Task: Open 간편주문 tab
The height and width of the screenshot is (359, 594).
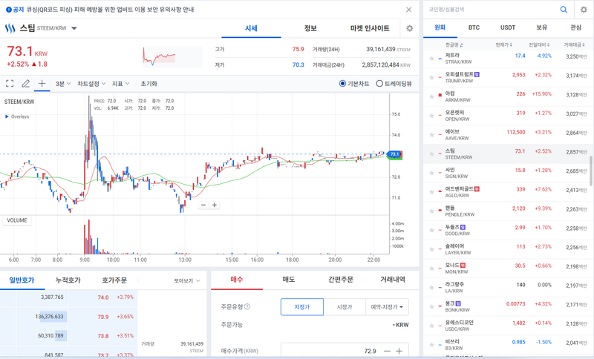Action: tap(341, 280)
